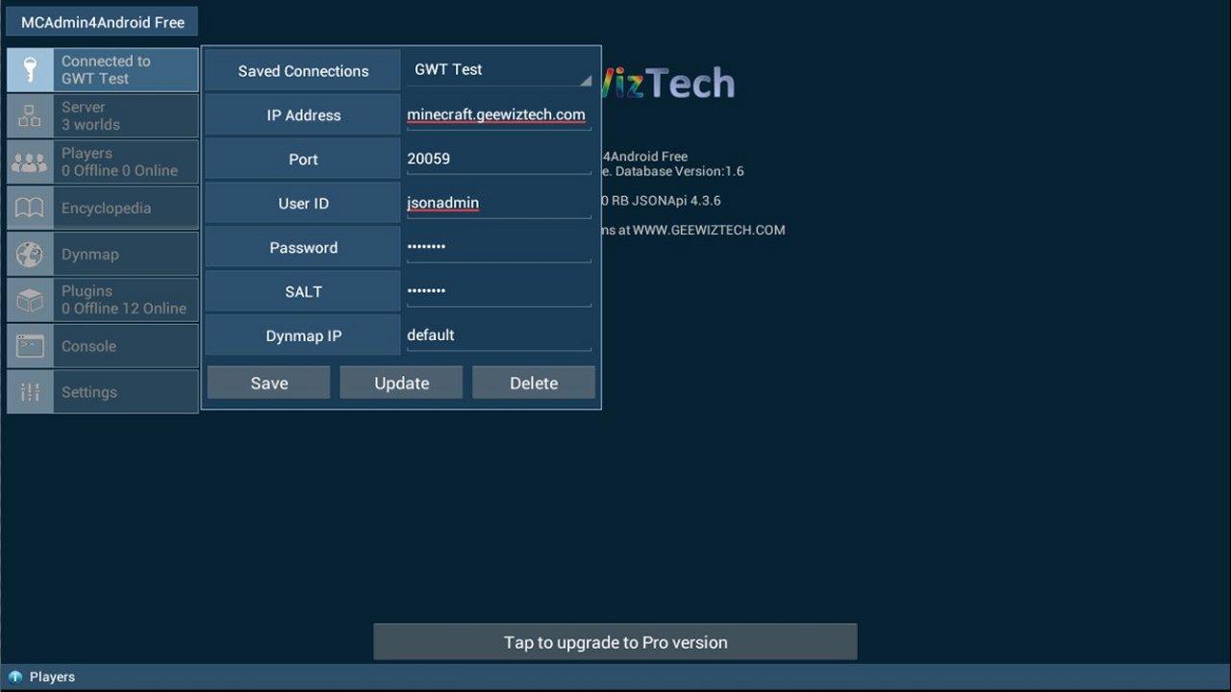Click the User ID field jsonadmin
Image resolution: width=1231 pixels, height=692 pixels.
pos(498,204)
